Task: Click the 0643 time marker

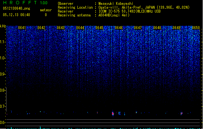Action: [x=61, y=28]
